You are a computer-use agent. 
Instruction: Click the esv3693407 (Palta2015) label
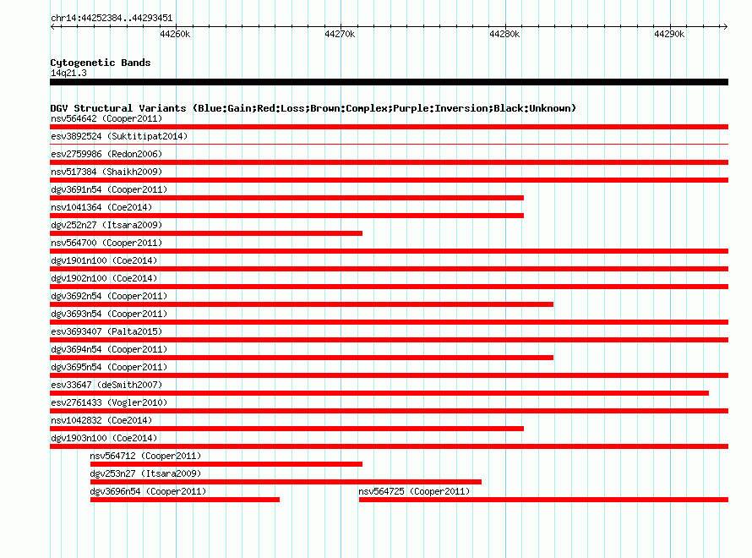[106, 331]
